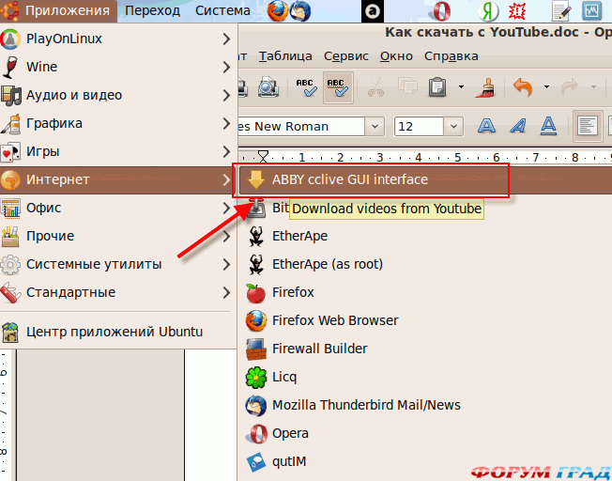This screenshot has height=481, width=612.
Task: Launch Firewall Builder
Action: click(425, 349)
